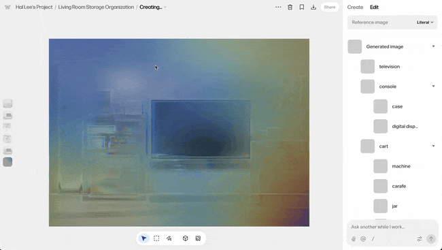Download the generated image

[313, 7]
